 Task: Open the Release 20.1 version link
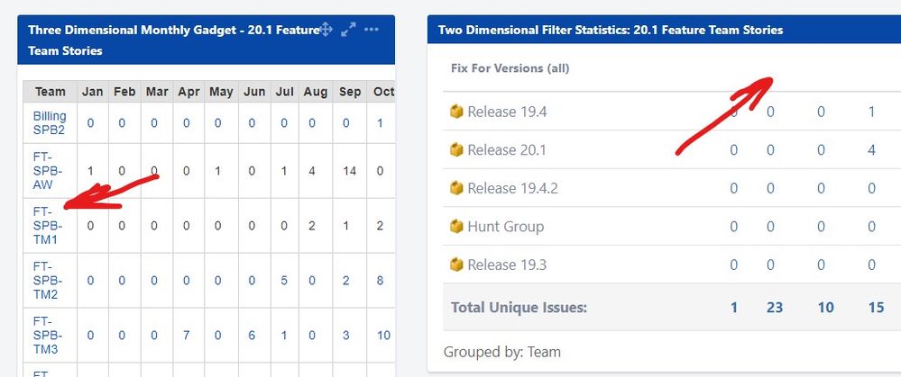point(507,149)
